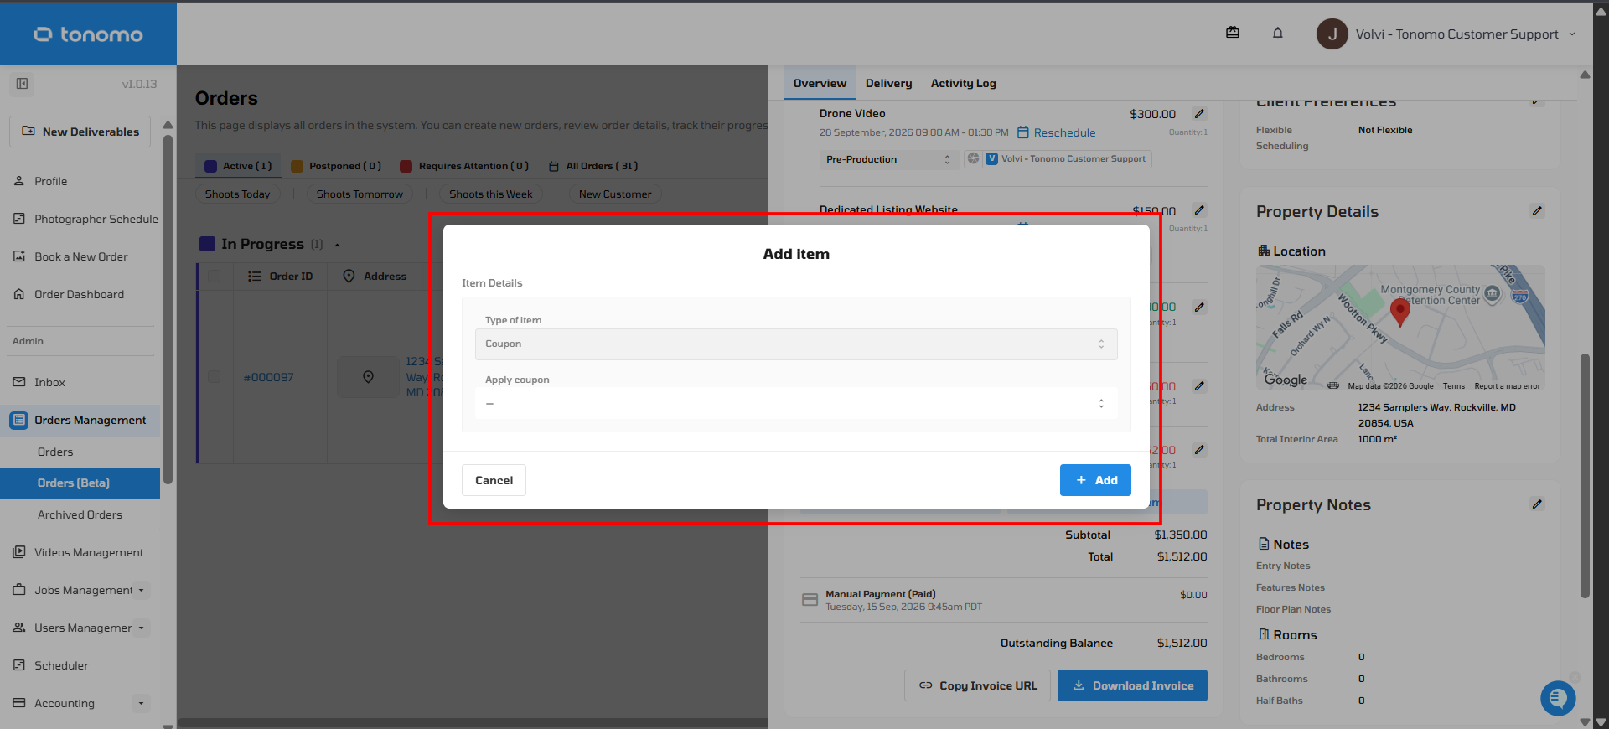The height and width of the screenshot is (729, 1609).
Task: Open the notifications bell
Action: (1278, 34)
